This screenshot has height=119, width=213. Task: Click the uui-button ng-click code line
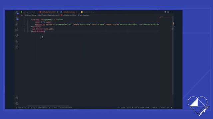pos(97,24)
